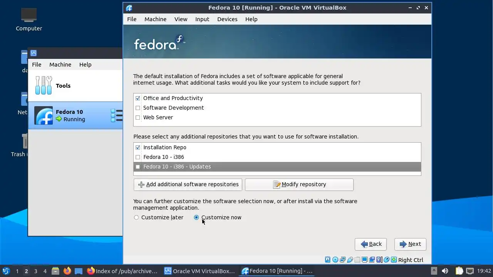This screenshot has height=277, width=493.
Task: Click the mouse integration status icon
Action: (386, 260)
